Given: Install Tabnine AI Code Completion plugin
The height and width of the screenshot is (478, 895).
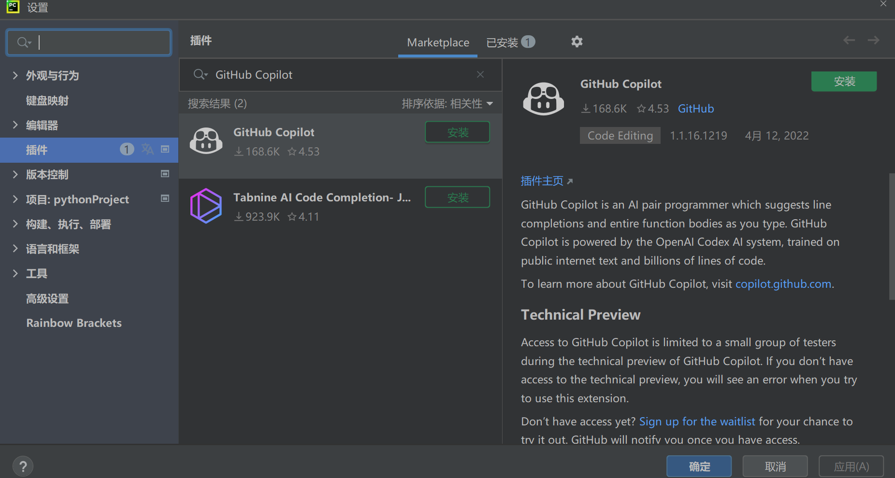Looking at the screenshot, I should [x=457, y=197].
